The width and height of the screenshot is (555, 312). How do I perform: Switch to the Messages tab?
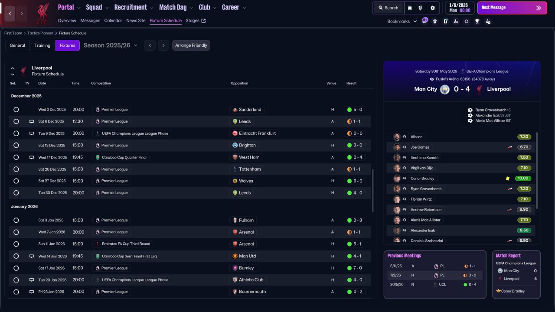[x=90, y=20]
